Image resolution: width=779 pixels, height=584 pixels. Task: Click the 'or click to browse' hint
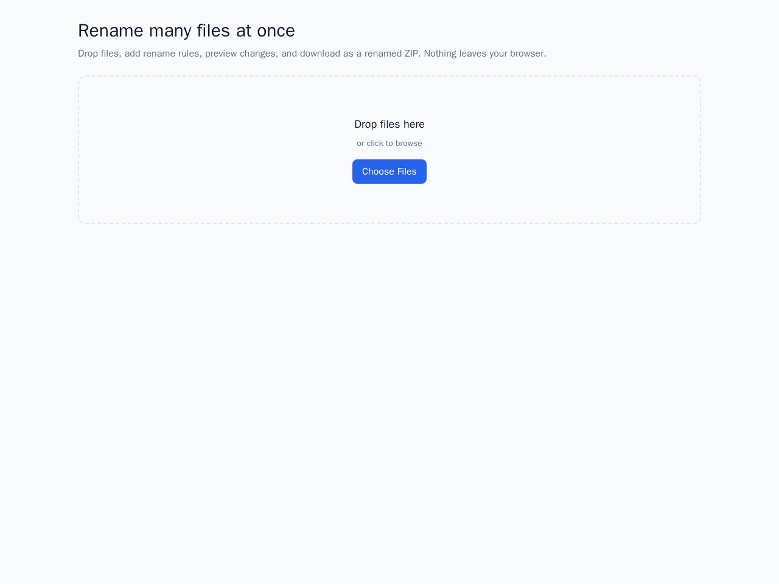pos(389,144)
